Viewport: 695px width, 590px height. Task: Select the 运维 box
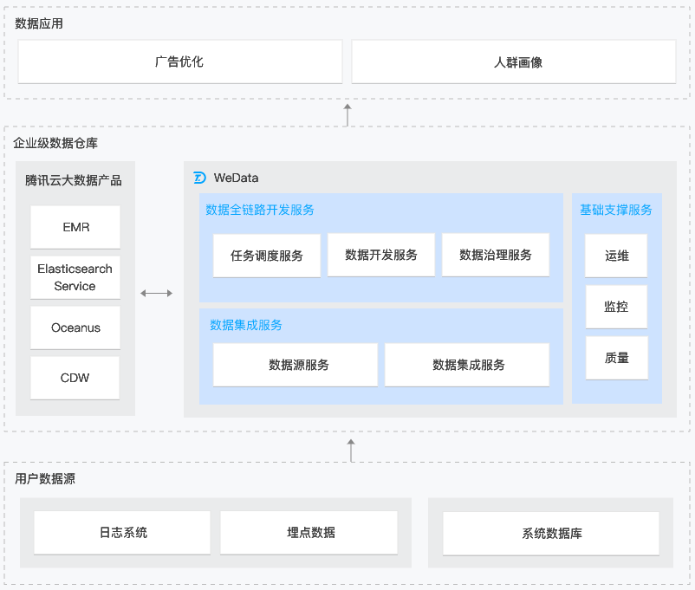click(x=616, y=256)
